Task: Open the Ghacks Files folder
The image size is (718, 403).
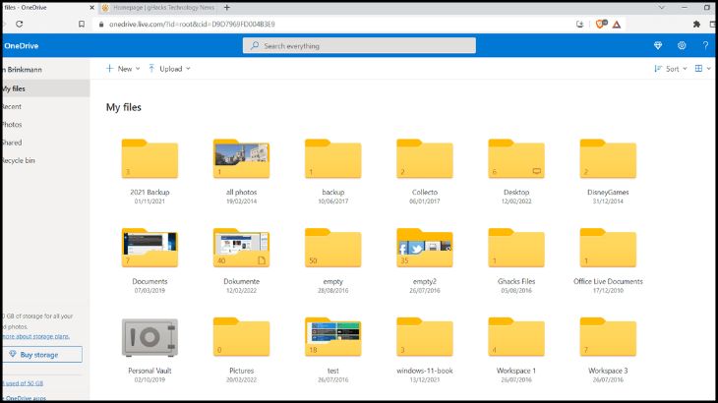Action: click(x=516, y=248)
